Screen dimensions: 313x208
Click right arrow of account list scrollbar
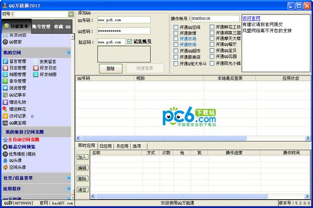[308, 138]
